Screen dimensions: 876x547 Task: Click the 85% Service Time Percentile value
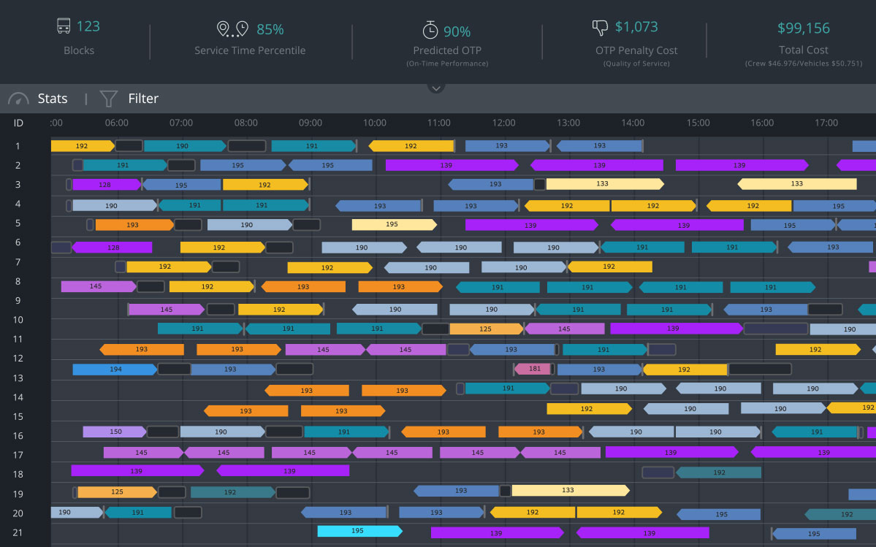tap(270, 30)
